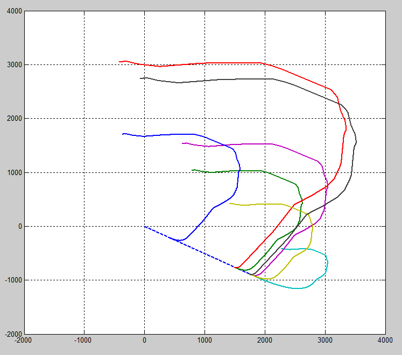Click the horizontal axis label 2000
Screen dimensions: 402x355
coord(265,340)
